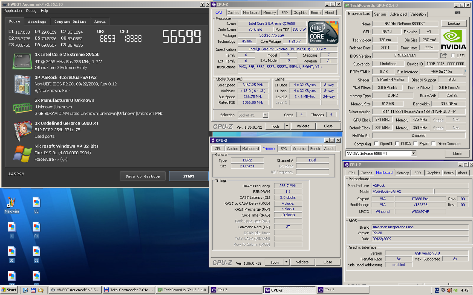Switch to the Settings tab in Aquamark
This screenshot has width=473, height=295.
coord(37,22)
